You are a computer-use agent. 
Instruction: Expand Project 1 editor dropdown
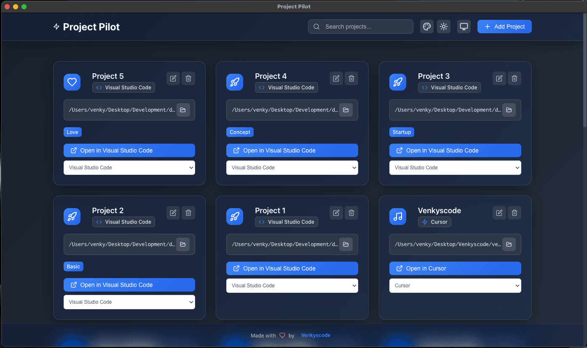tap(292, 286)
